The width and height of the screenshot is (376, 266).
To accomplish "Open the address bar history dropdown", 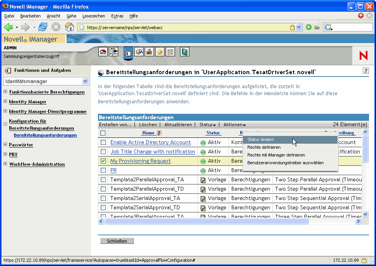I will [299, 27].
